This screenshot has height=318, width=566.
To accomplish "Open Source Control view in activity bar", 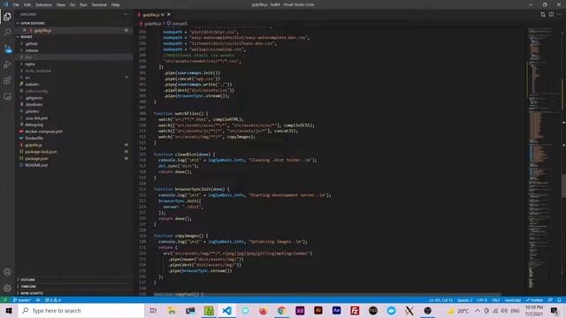I will pos(7,49).
